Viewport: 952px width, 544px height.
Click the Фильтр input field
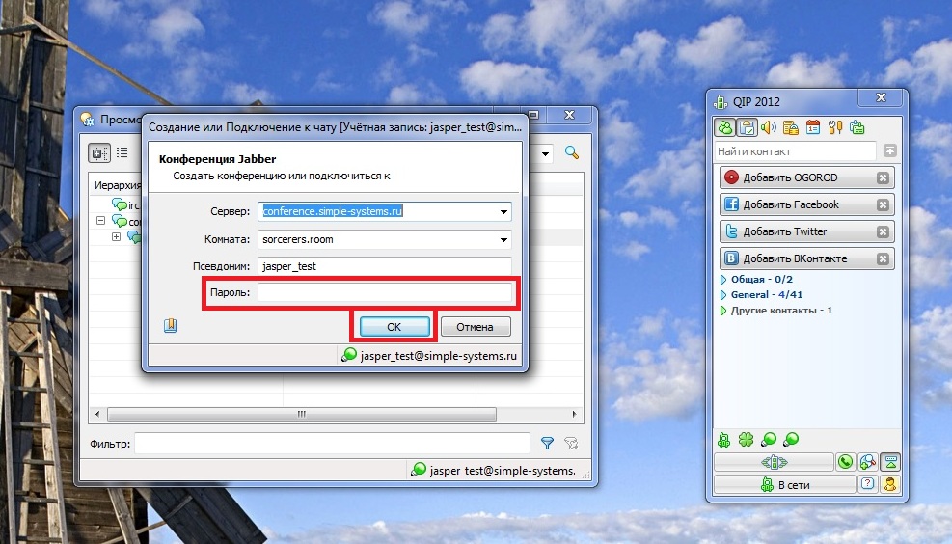click(x=332, y=444)
